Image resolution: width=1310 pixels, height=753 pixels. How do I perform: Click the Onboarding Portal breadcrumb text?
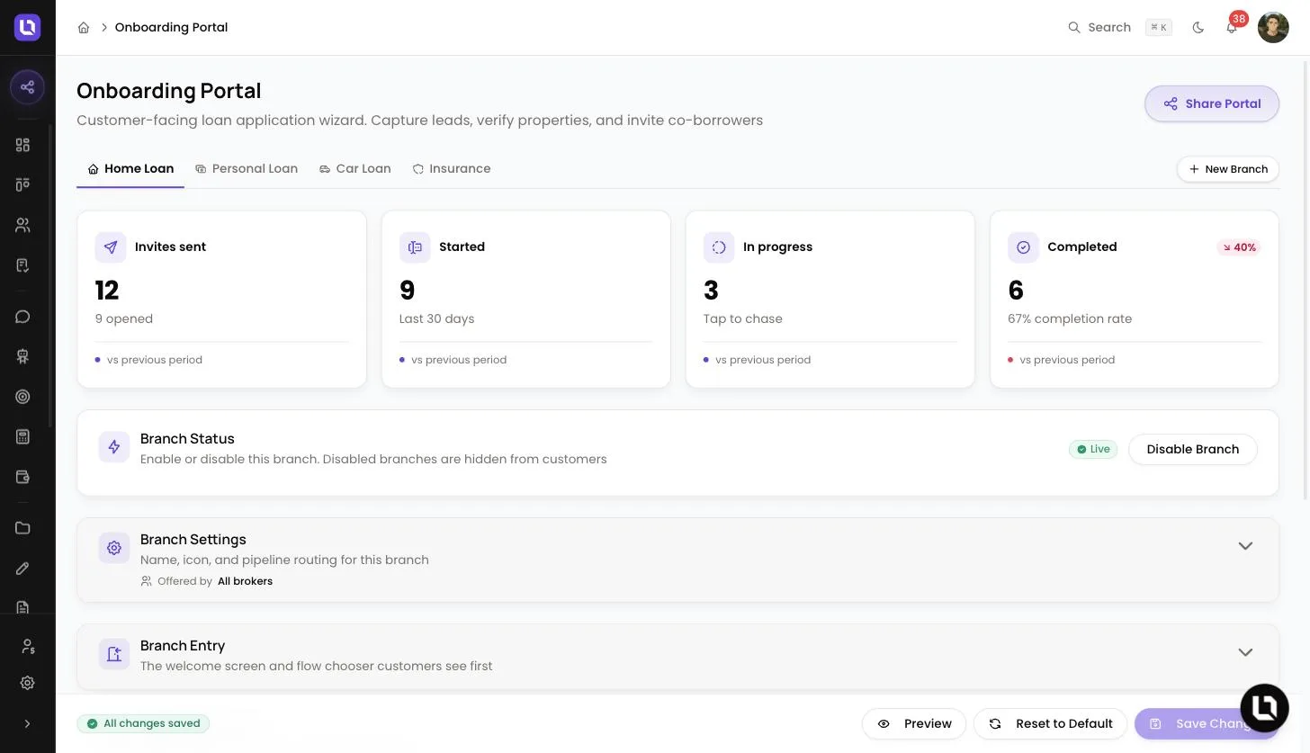[x=171, y=28]
